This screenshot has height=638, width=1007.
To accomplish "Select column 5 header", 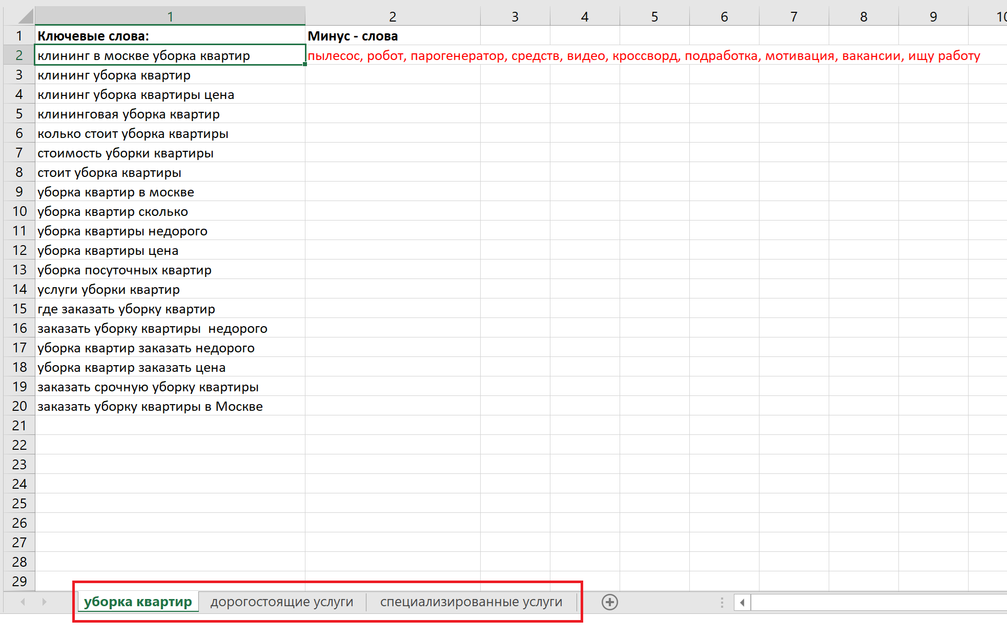I will tap(654, 16).
